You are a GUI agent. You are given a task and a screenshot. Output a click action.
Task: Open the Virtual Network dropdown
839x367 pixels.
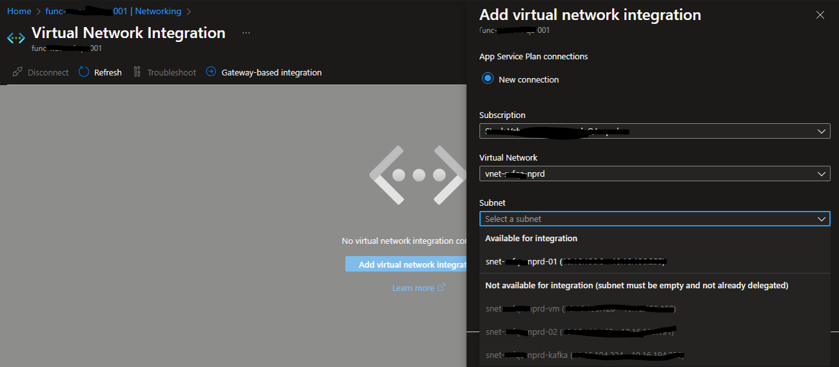point(655,174)
